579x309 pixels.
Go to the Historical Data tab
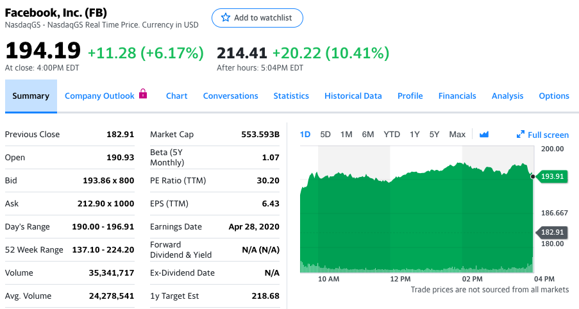(x=353, y=96)
